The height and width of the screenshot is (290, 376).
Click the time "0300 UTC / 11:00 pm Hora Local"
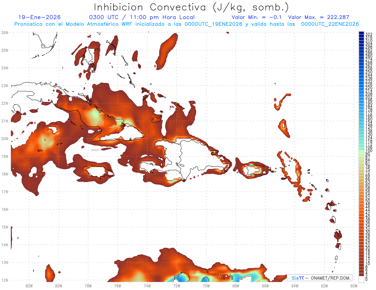tap(142, 17)
